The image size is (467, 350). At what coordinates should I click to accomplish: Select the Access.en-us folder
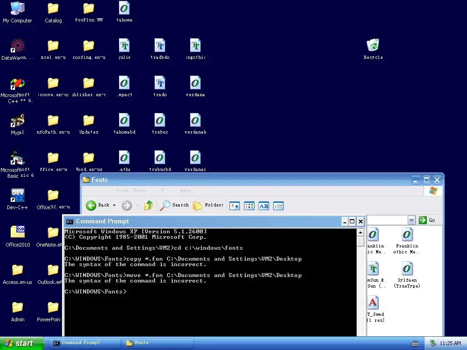18,274
